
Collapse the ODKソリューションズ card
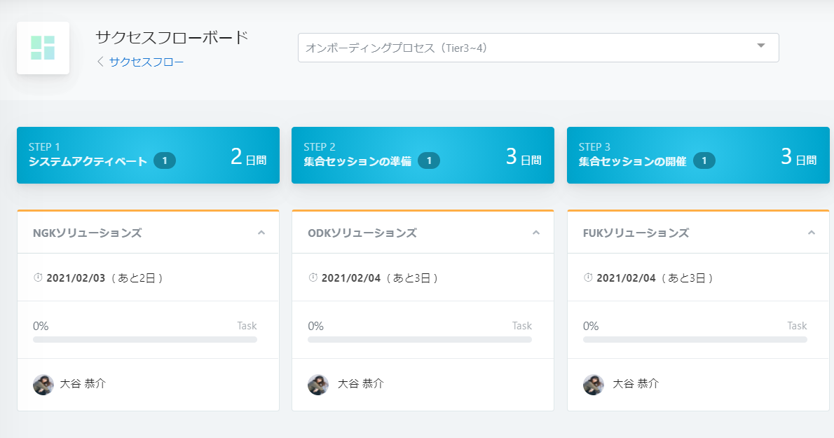(x=536, y=233)
